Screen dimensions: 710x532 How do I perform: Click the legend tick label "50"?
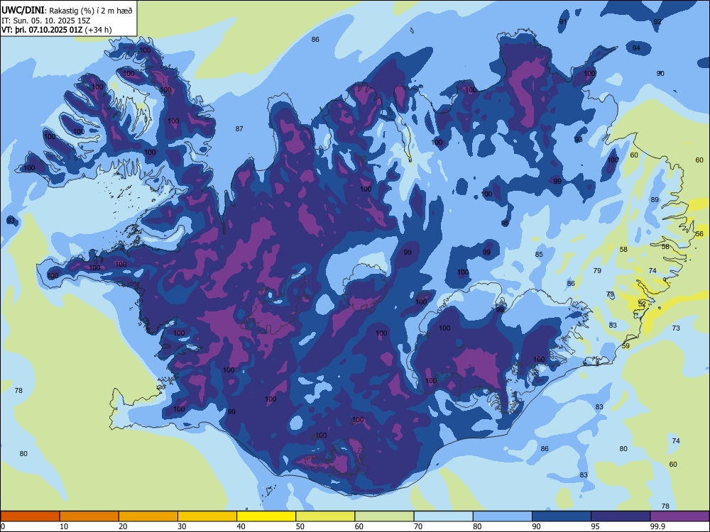pos(300,526)
